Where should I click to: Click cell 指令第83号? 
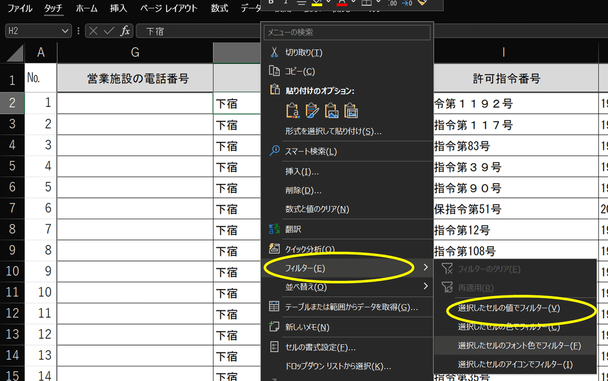tap(516, 146)
